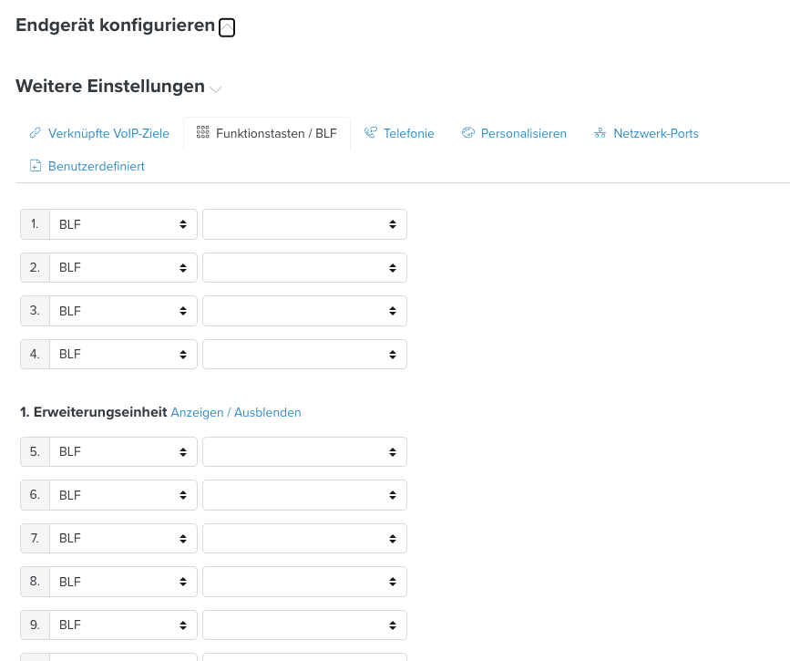The height and width of the screenshot is (661, 790).
Task: Click the phone handset icon for Telefonie
Action: tap(371, 132)
